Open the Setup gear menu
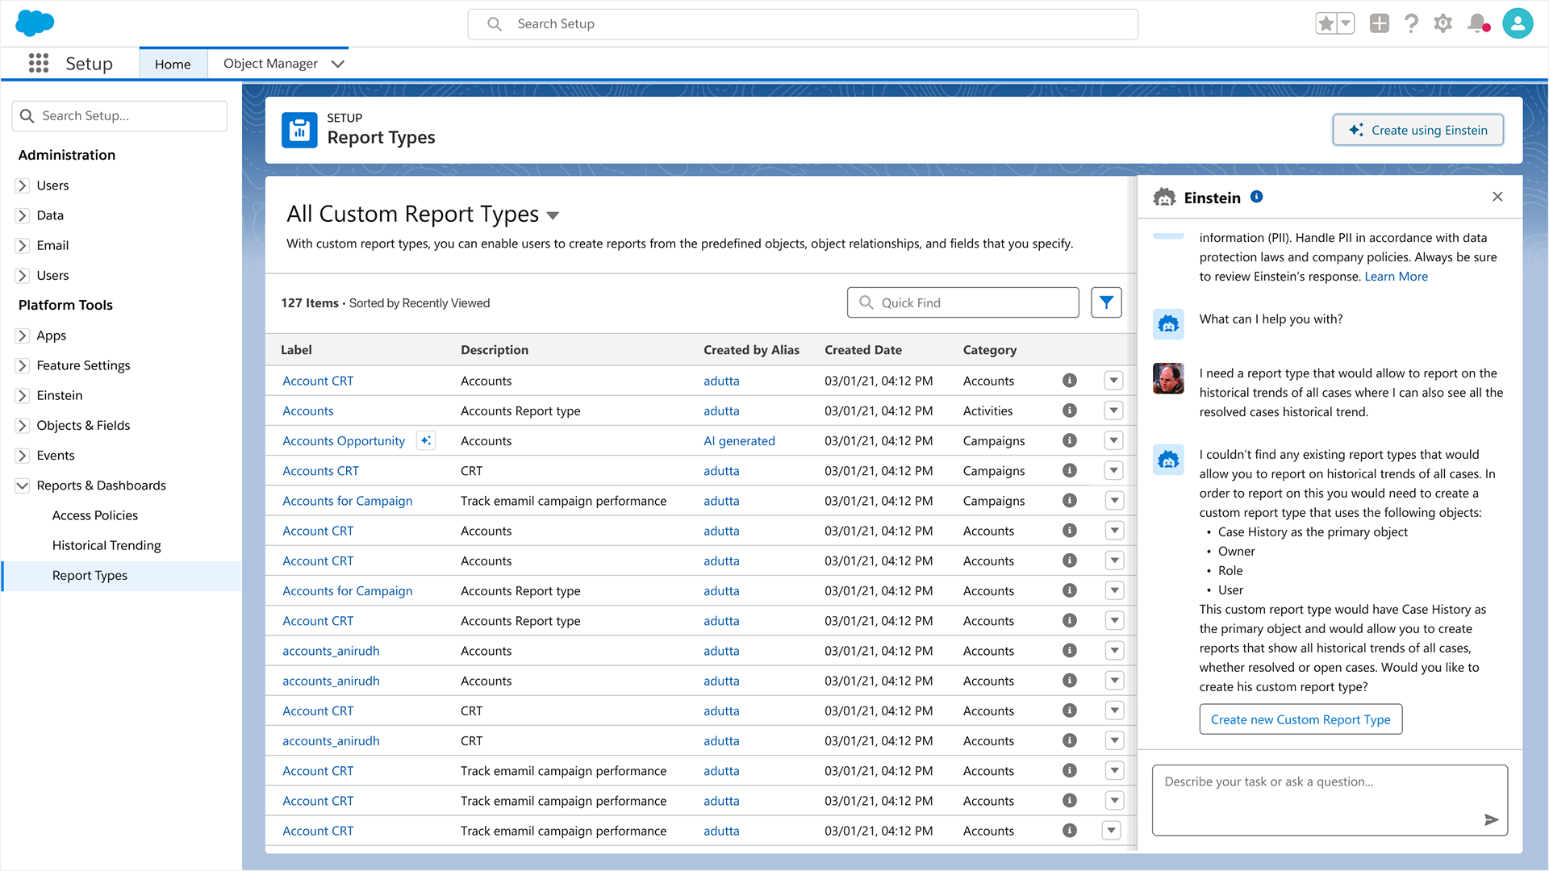The image size is (1549, 871). pyautogui.click(x=1443, y=23)
